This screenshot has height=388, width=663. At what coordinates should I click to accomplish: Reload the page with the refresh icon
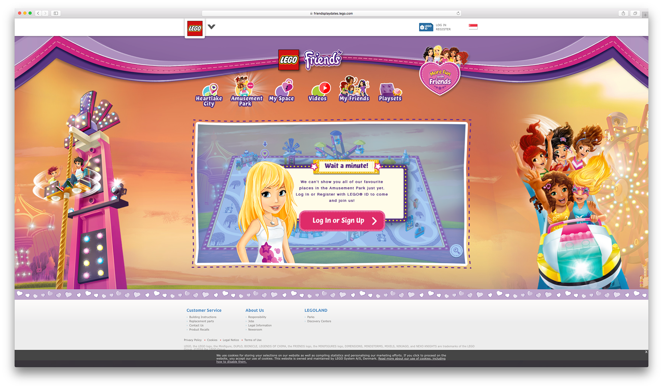coord(458,13)
